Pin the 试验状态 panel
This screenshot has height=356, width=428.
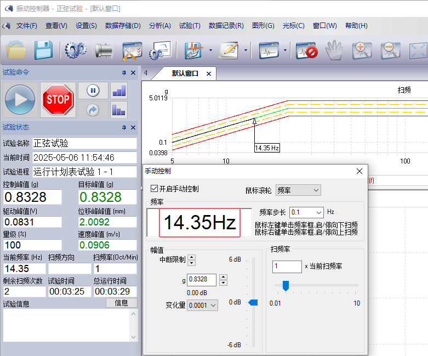[124, 128]
